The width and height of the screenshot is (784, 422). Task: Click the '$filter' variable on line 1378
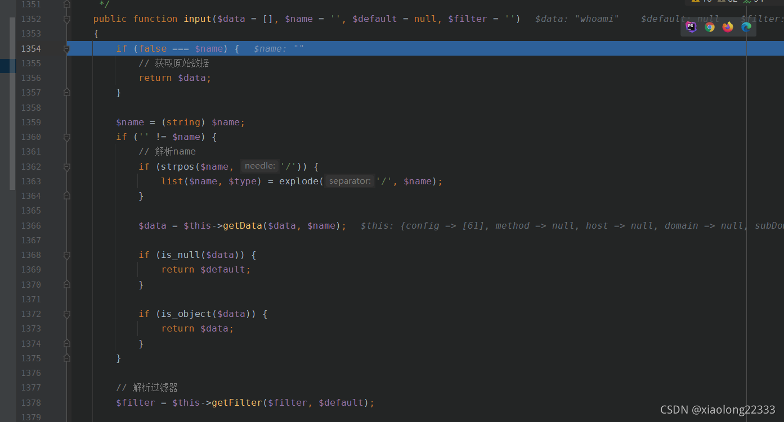(136, 403)
